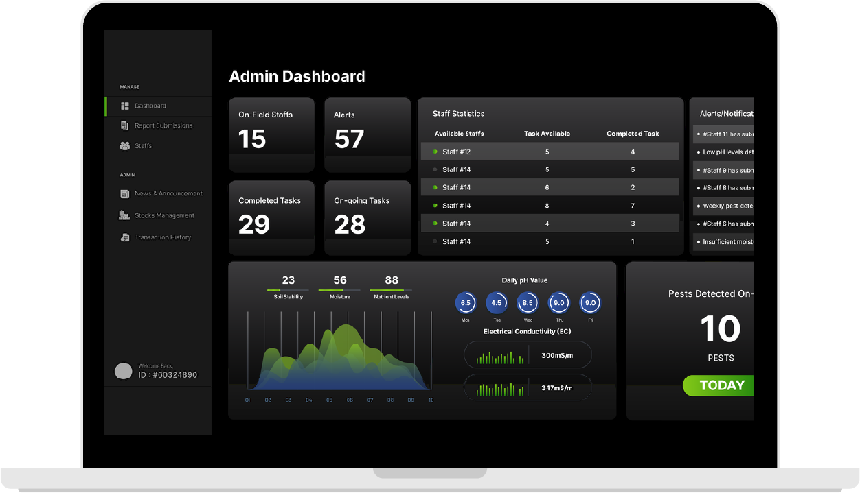The image size is (860, 493).
Task: Click the user avatar beside Welcome Back
Action: click(x=123, y=372)
